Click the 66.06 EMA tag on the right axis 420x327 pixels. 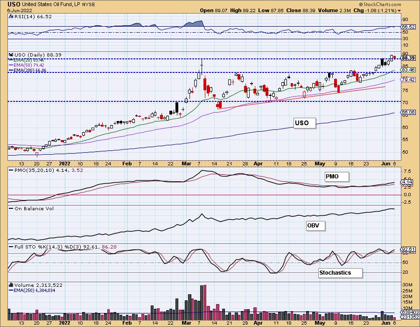click(408, 112)
